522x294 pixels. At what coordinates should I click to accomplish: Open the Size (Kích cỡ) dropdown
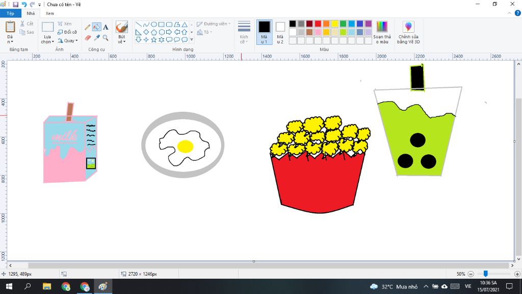[244, 32]
